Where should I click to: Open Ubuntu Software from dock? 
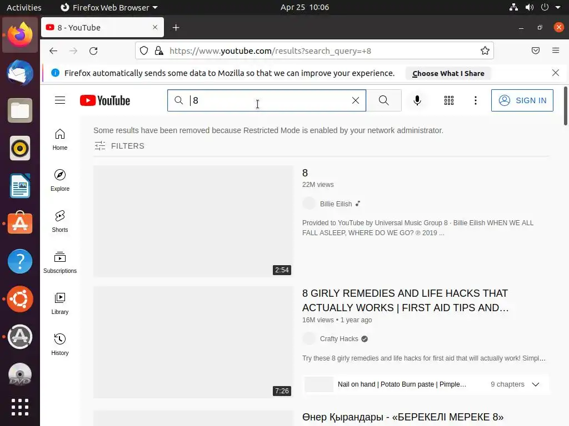pyautogui.click(x=20, y=224)
